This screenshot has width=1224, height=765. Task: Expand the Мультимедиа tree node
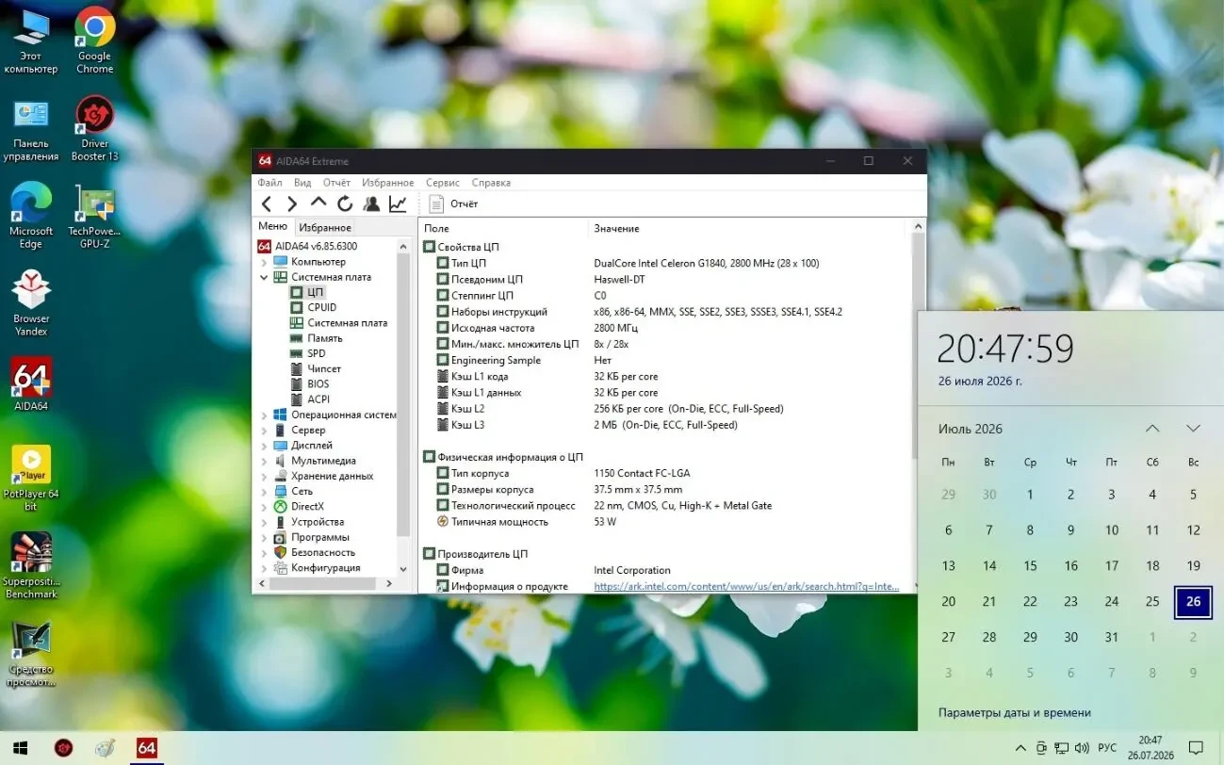click(264, 461)
